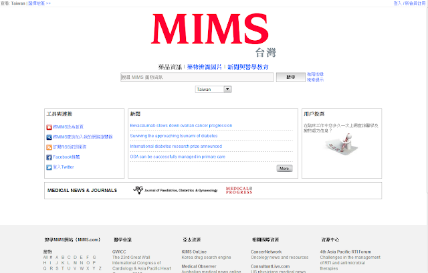The width and height of the screenshot is (428, 273).
Task: Open the KIMS OnLine footer link
Action: (194, 252)
